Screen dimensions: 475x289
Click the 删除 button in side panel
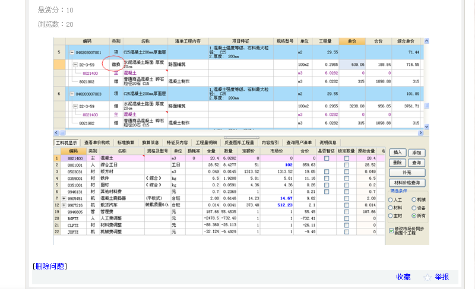click(x=397, y=163)
